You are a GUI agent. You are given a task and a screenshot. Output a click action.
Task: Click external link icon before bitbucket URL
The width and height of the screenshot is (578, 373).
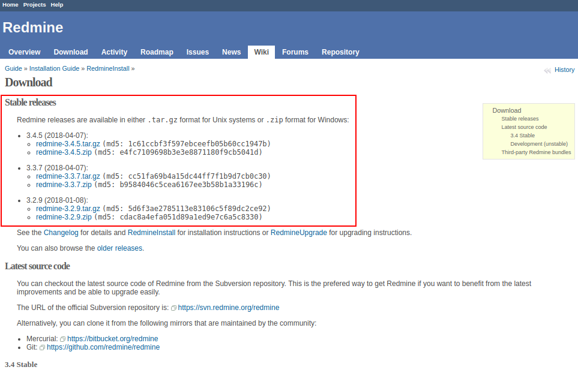tap(62, 339)
